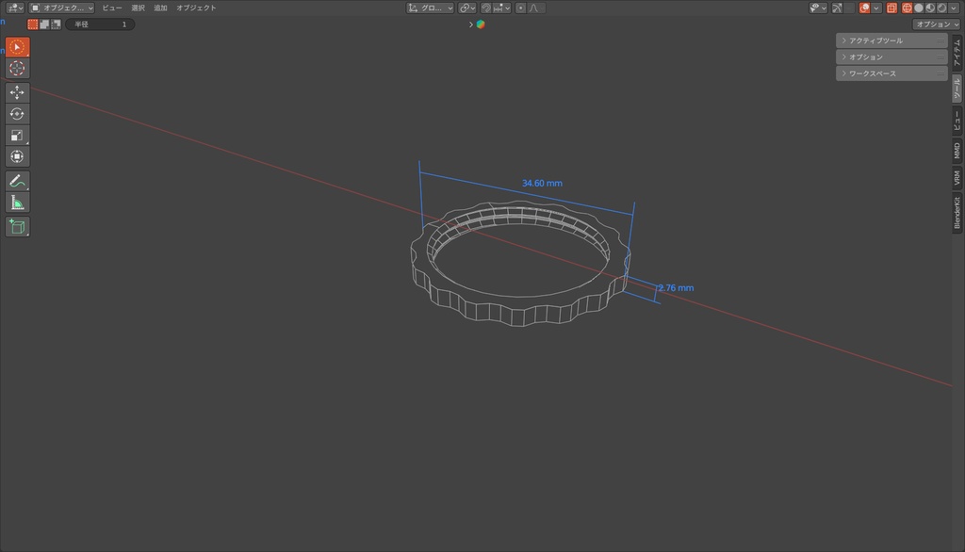
Task: Open the オブジェクト mode dropdown
Action: [61, 8]
